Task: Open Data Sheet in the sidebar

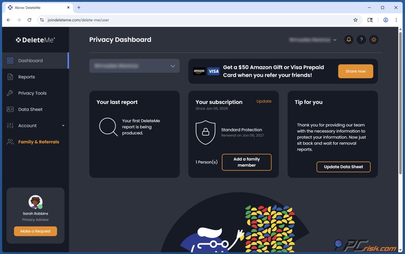Action: pos(30,109)
